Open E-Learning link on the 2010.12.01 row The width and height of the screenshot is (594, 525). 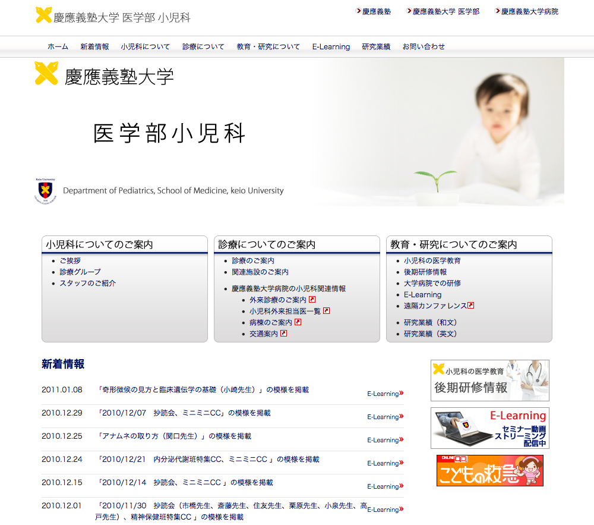383,510
